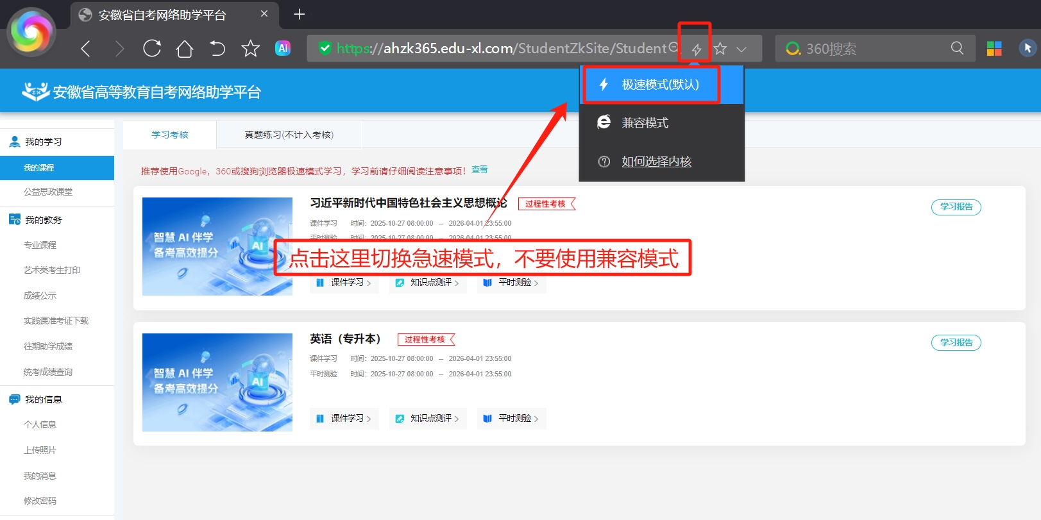Viewport: 1041px width, 520px height.
Task: Click the 英语（专升本）course title
Action: [346, 339]
